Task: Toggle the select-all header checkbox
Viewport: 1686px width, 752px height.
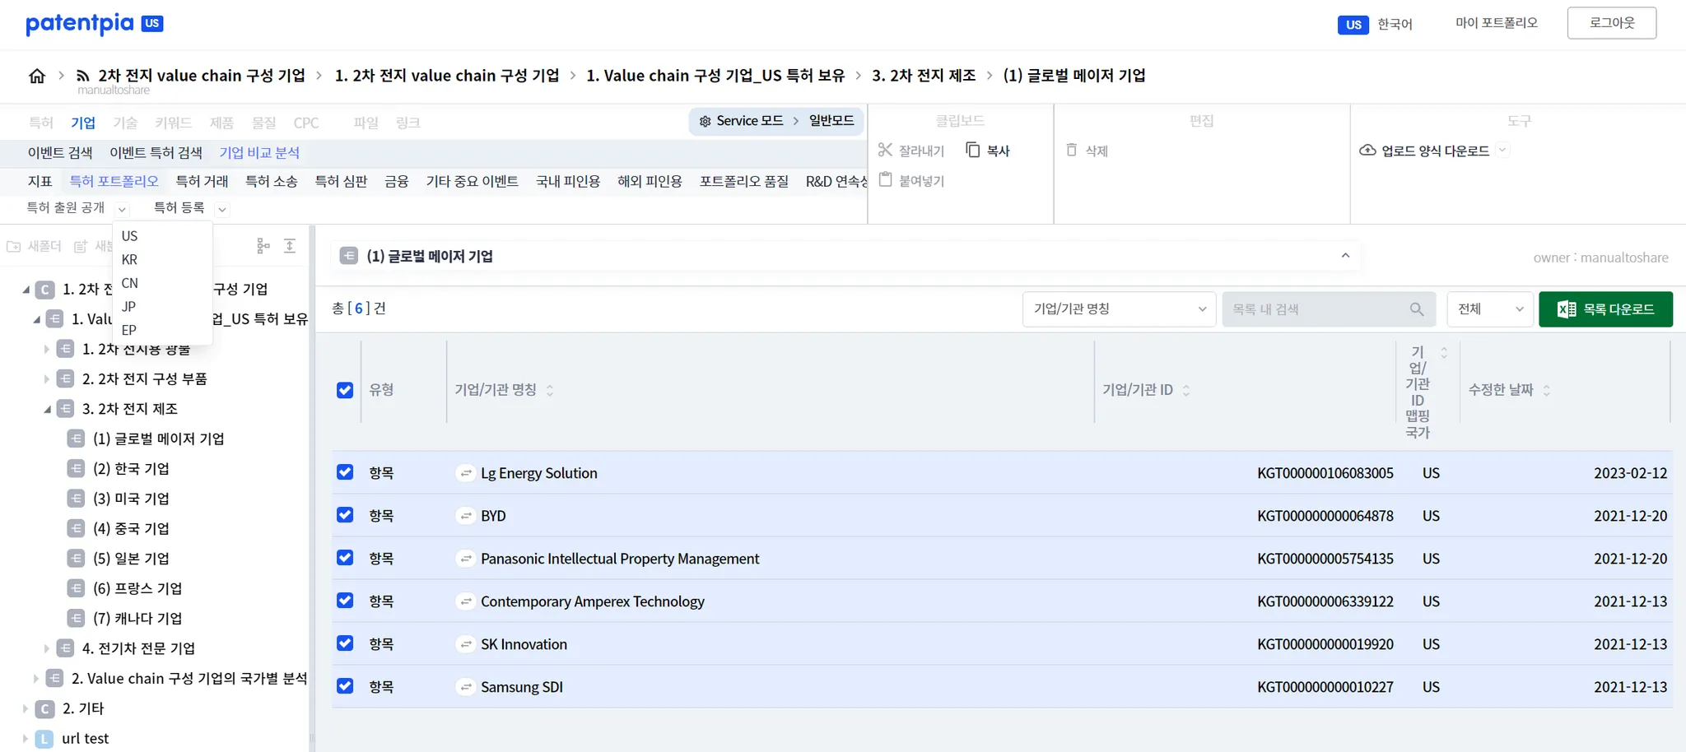Action: pos(345,390)
